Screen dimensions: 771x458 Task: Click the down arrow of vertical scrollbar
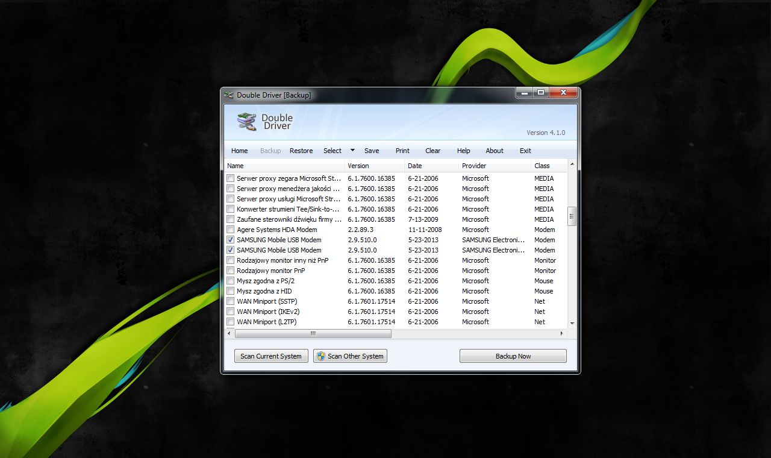(572, 323)
